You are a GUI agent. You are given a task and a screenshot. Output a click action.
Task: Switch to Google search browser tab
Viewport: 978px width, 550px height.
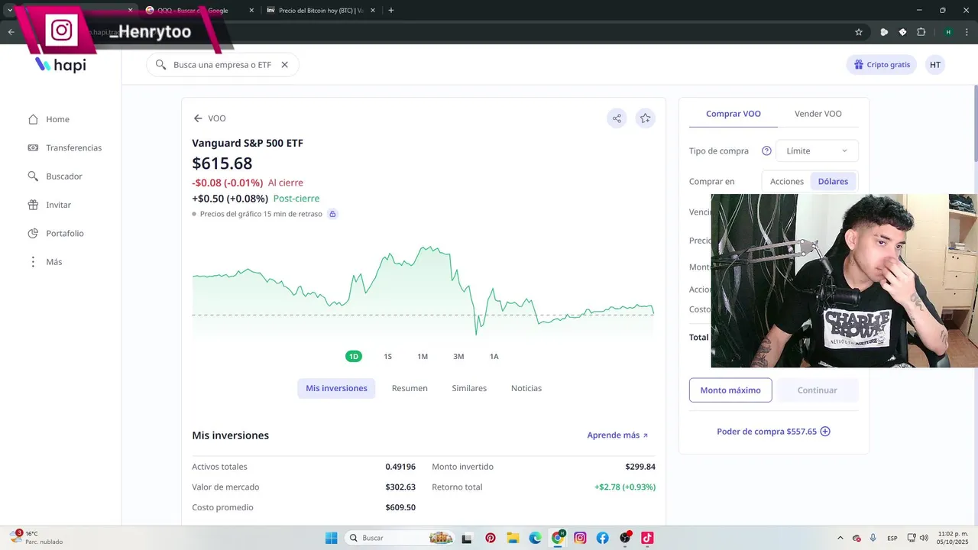point(199,10)
